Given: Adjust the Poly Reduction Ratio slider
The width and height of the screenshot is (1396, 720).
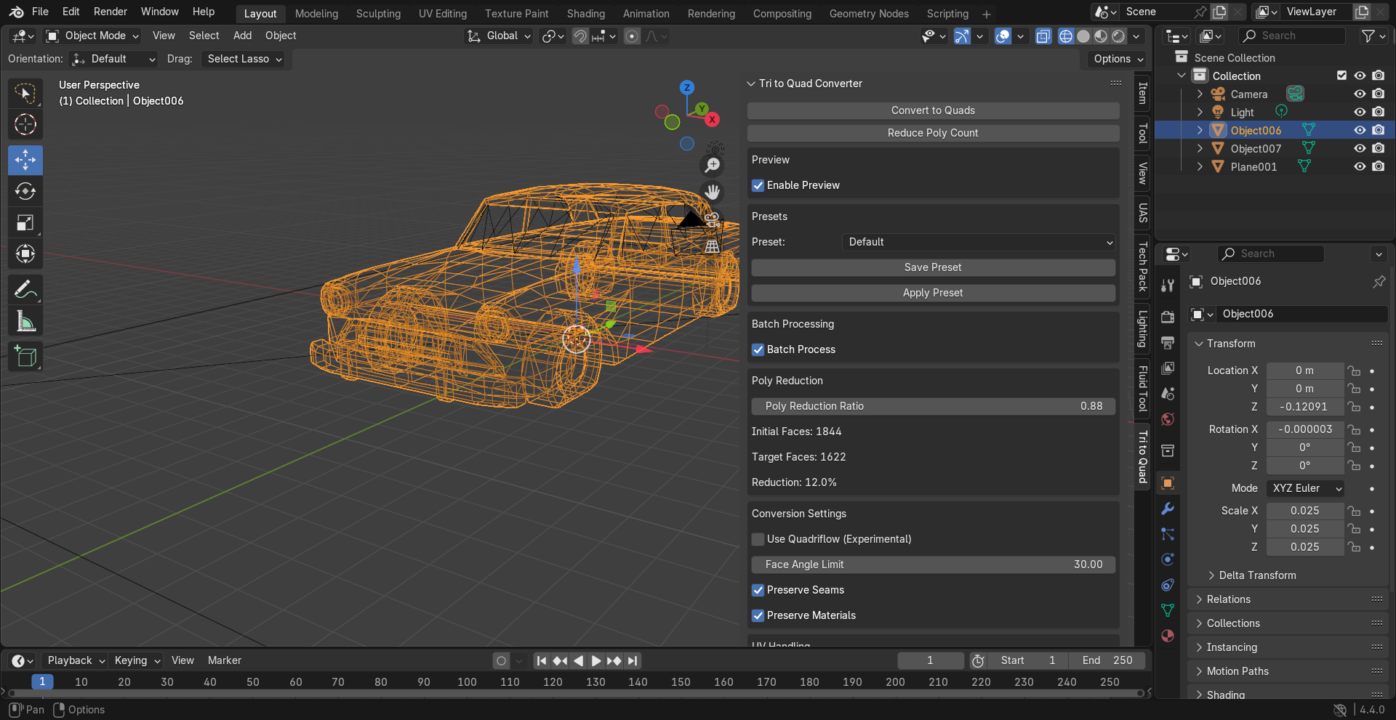Looking at the screenshot, I should [x=933, y=406].
